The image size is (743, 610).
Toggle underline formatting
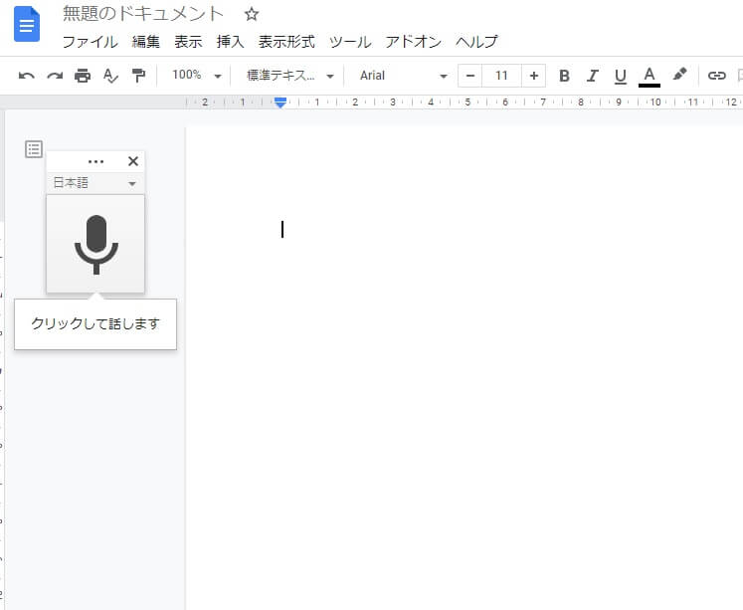[x=621, y=76]
